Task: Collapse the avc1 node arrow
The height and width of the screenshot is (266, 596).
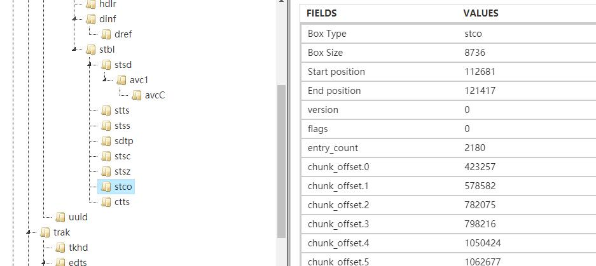Action: click(105, 79)
